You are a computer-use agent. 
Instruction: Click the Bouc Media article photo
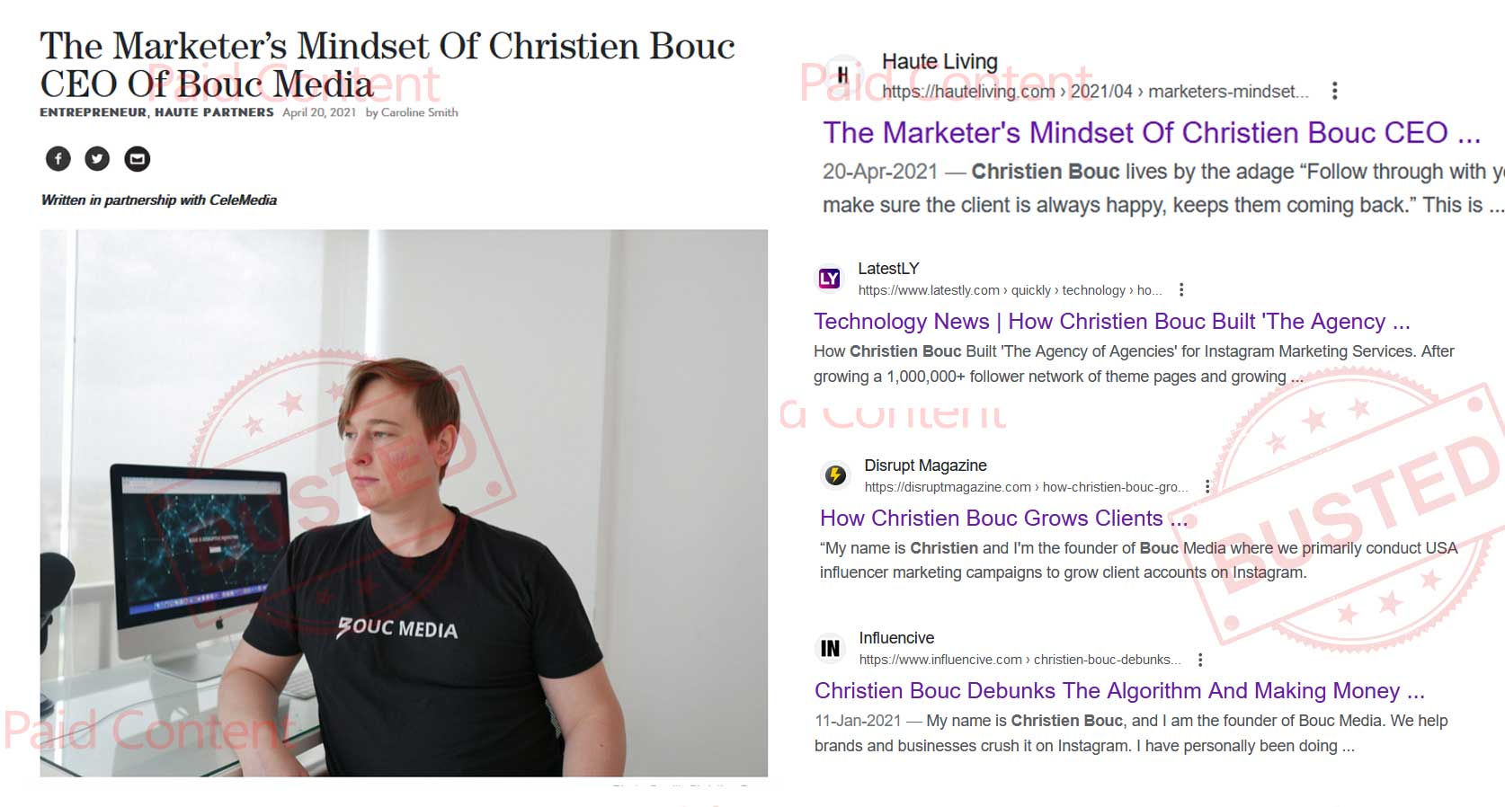click(404, 503)
